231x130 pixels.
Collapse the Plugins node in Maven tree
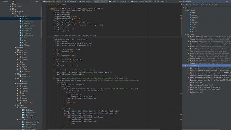click(x=186, y=34)
